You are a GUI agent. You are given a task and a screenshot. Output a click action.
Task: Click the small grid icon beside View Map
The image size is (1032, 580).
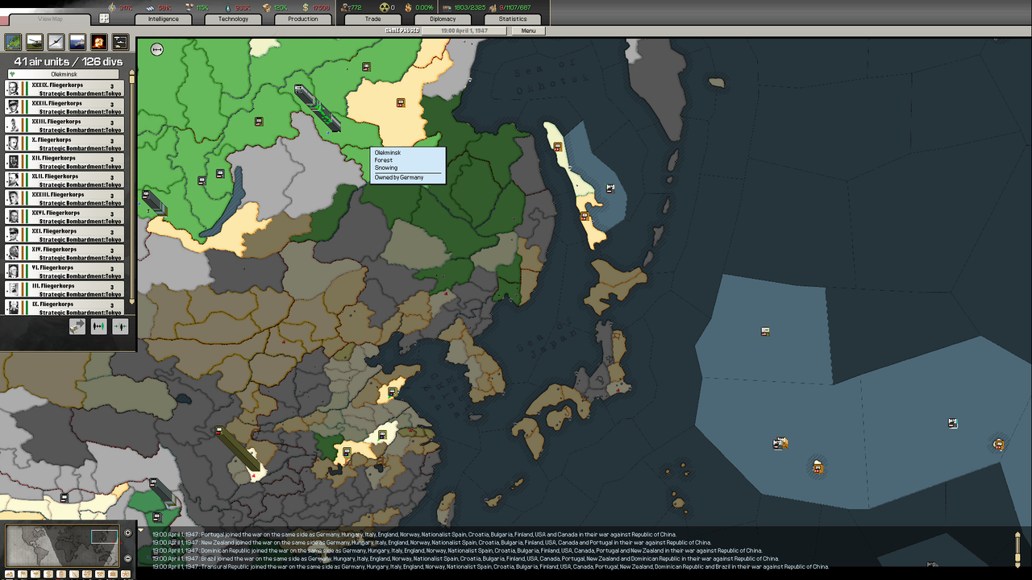pyautogui.click(x=104, y=18)
